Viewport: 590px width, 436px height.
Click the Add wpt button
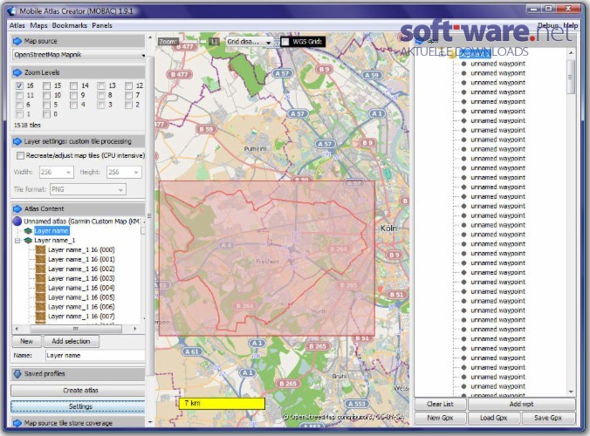(522, 404)
